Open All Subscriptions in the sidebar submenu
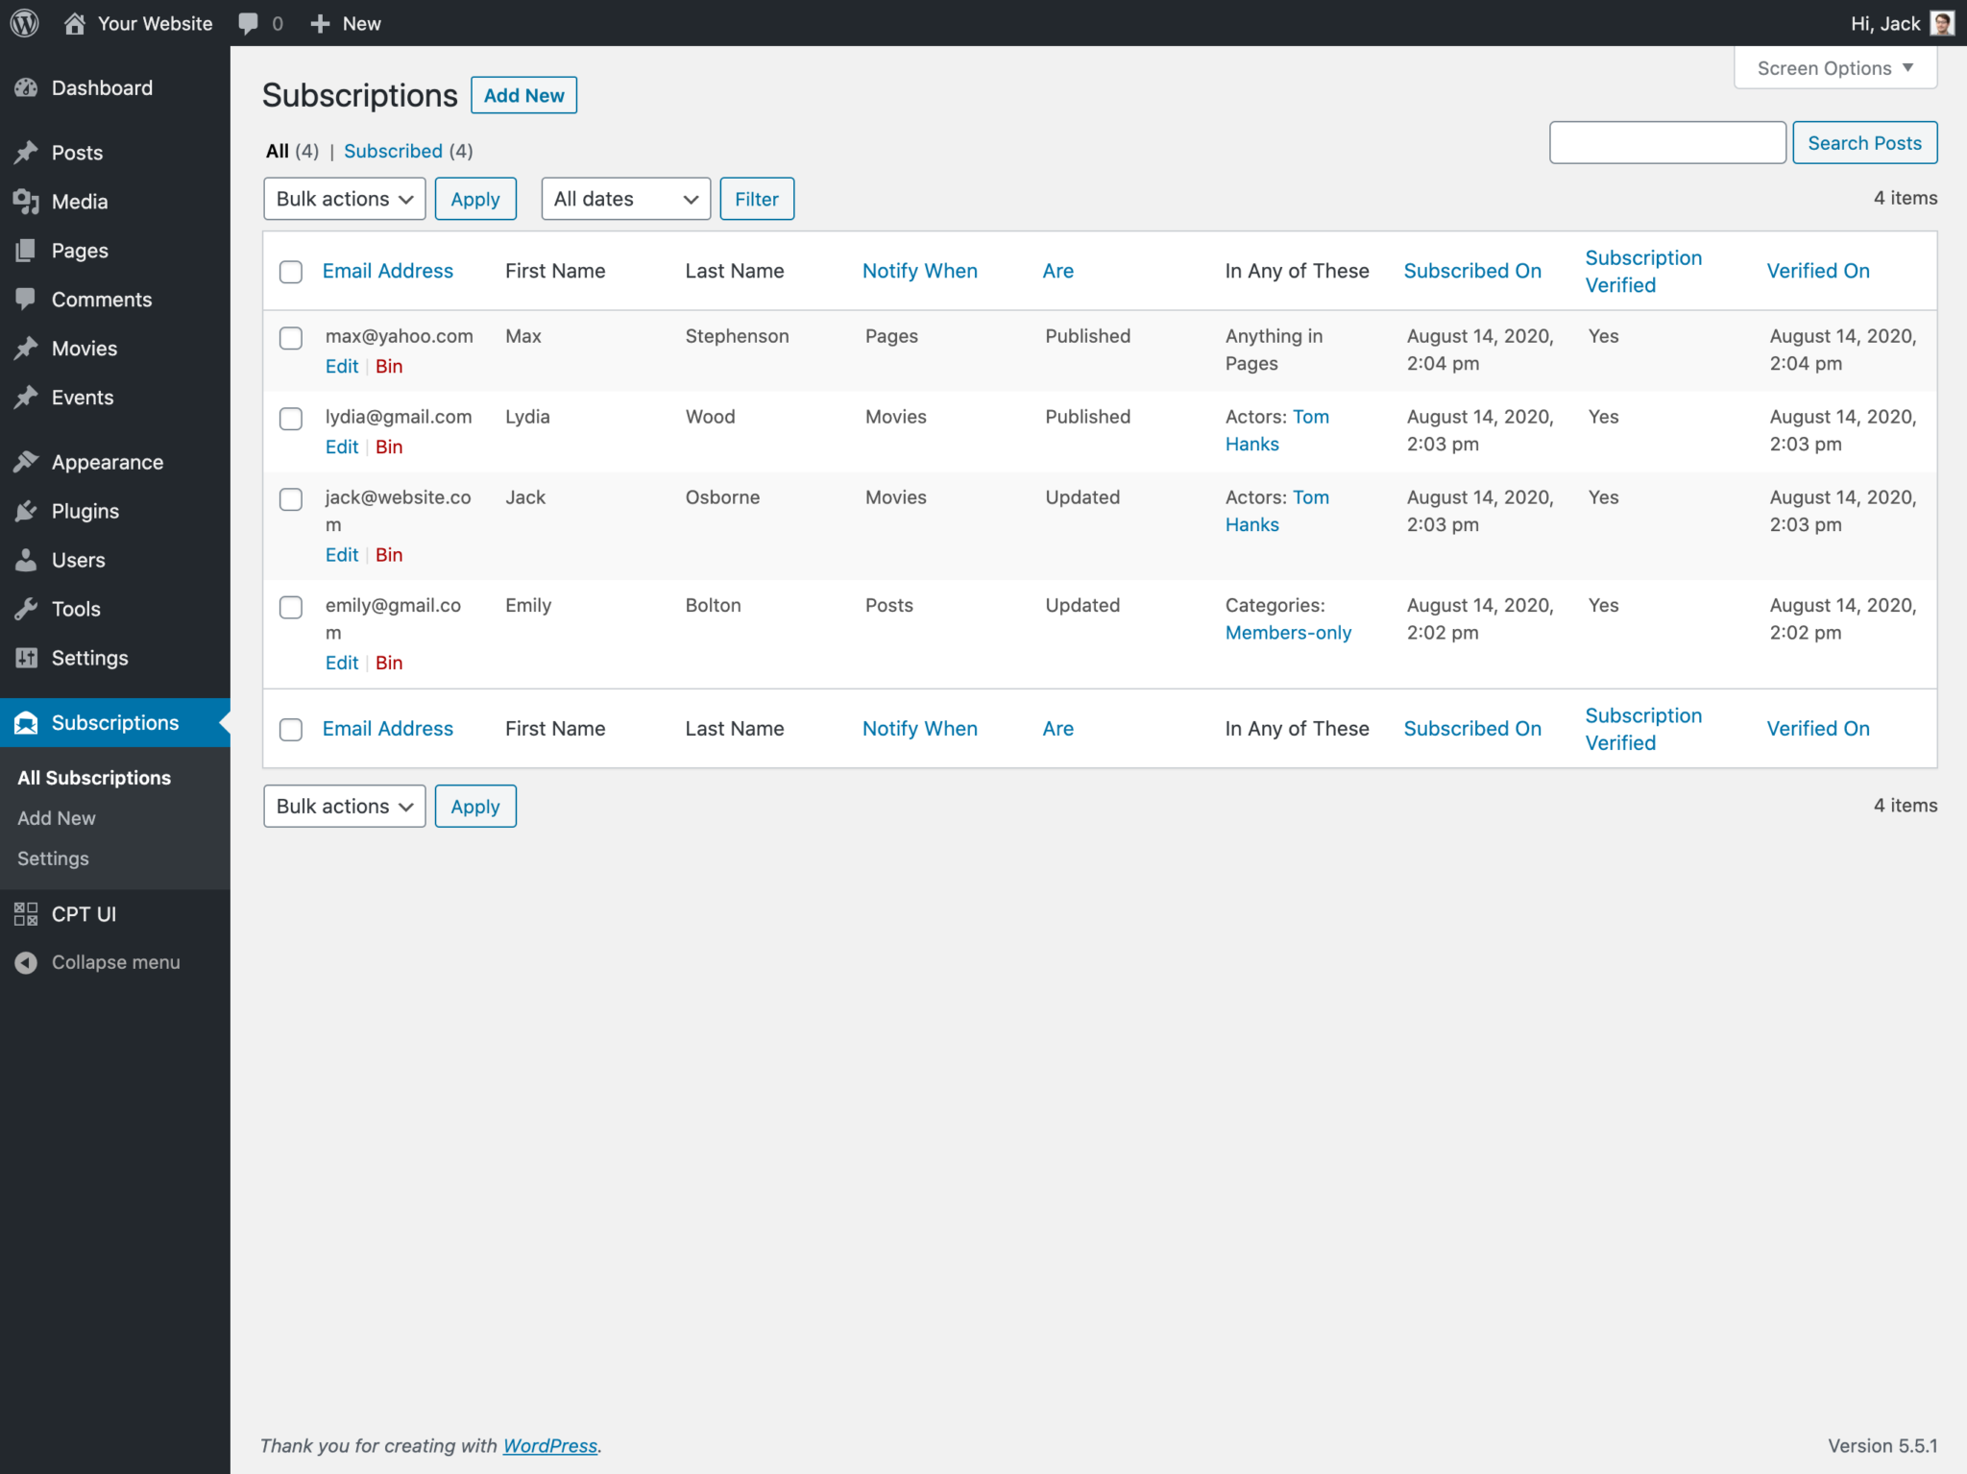This screenshot has width=1967, height=1474. (94, 778)
